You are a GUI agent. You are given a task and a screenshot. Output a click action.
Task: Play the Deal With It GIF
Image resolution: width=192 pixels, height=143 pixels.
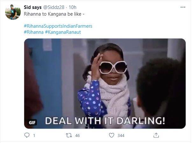point(105,83)
